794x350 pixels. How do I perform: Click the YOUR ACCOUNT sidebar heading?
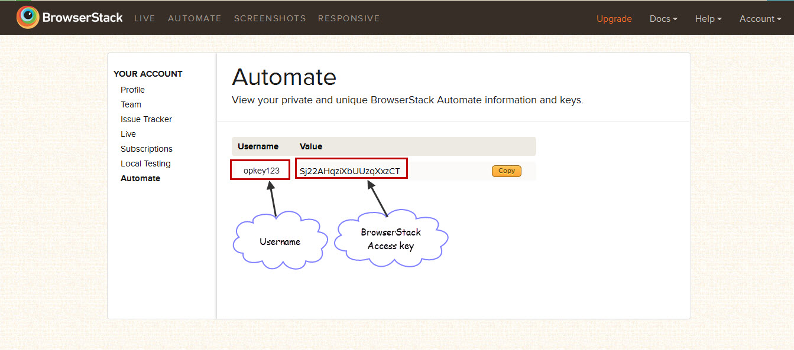148,74
